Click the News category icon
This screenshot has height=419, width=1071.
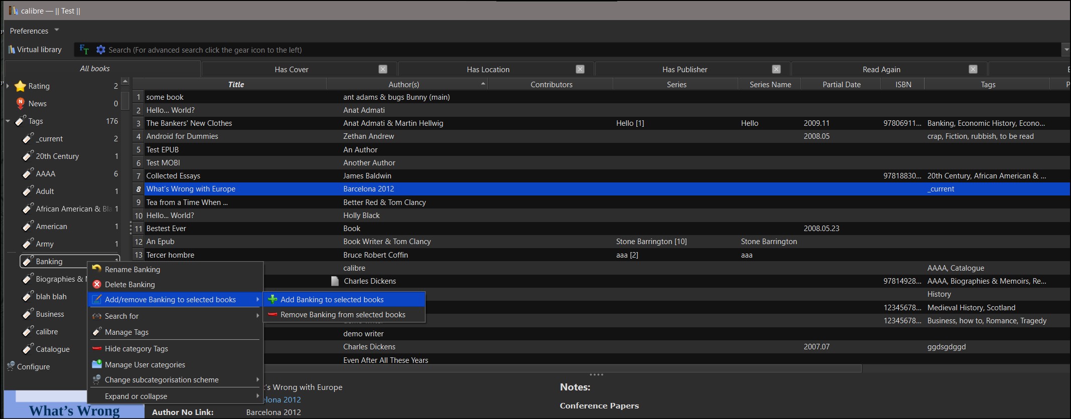coord(20,103)
